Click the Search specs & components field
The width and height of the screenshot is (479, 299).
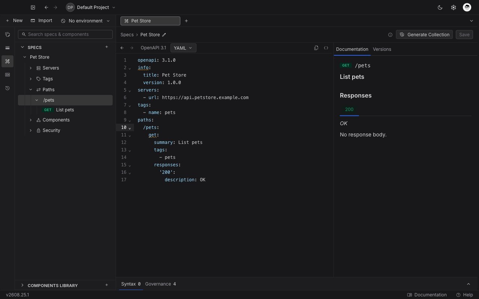[65, 34]
